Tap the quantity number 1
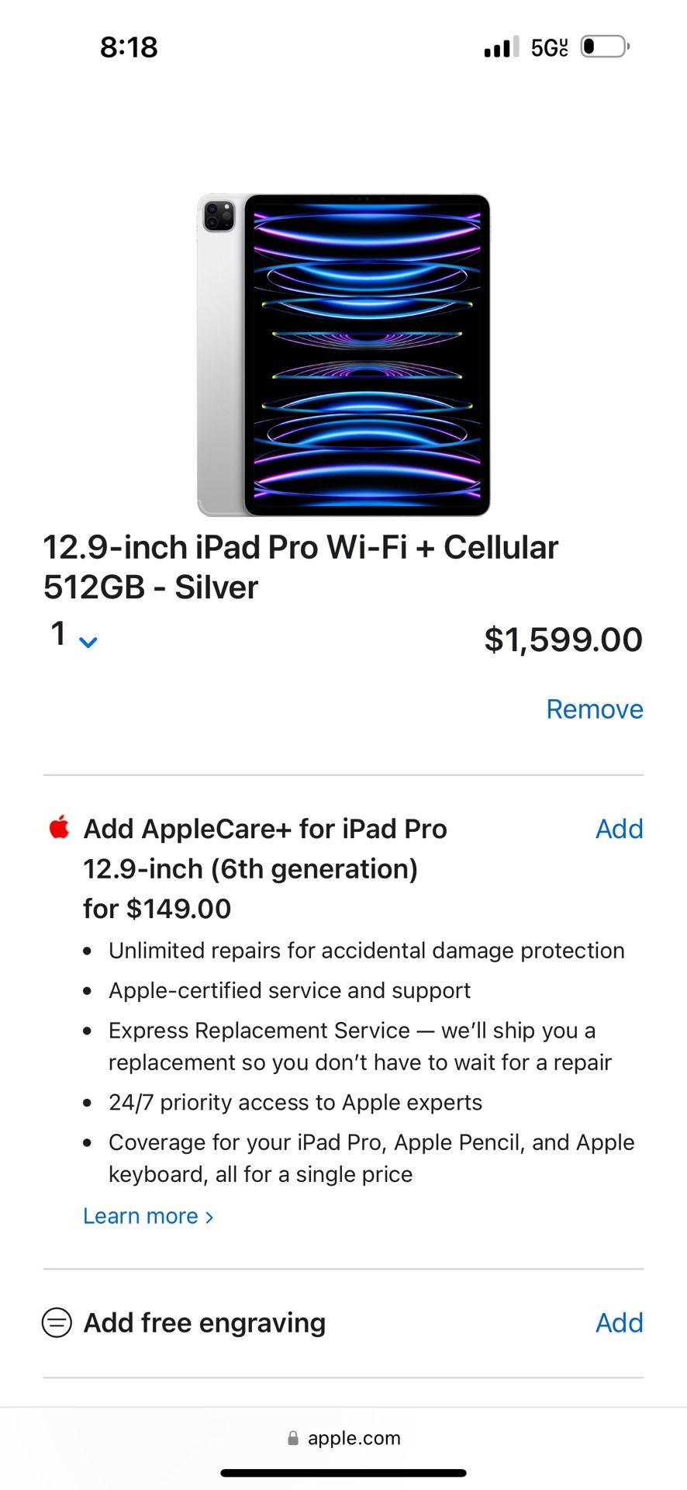 click(58, 634)
